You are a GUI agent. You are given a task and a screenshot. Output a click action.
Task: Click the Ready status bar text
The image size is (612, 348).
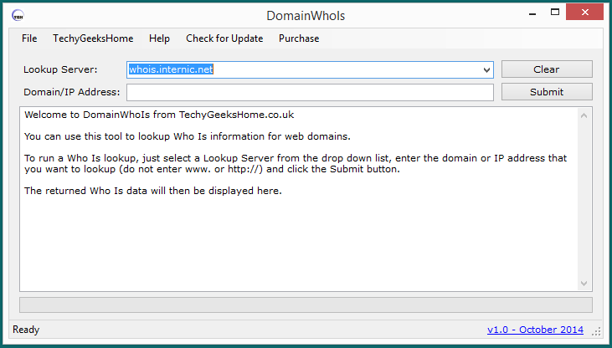click(26, 330)
